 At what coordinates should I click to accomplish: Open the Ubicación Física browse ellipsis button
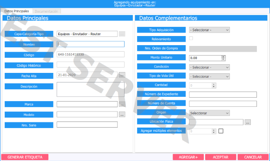pyautogui.click(x=248, y=122)
